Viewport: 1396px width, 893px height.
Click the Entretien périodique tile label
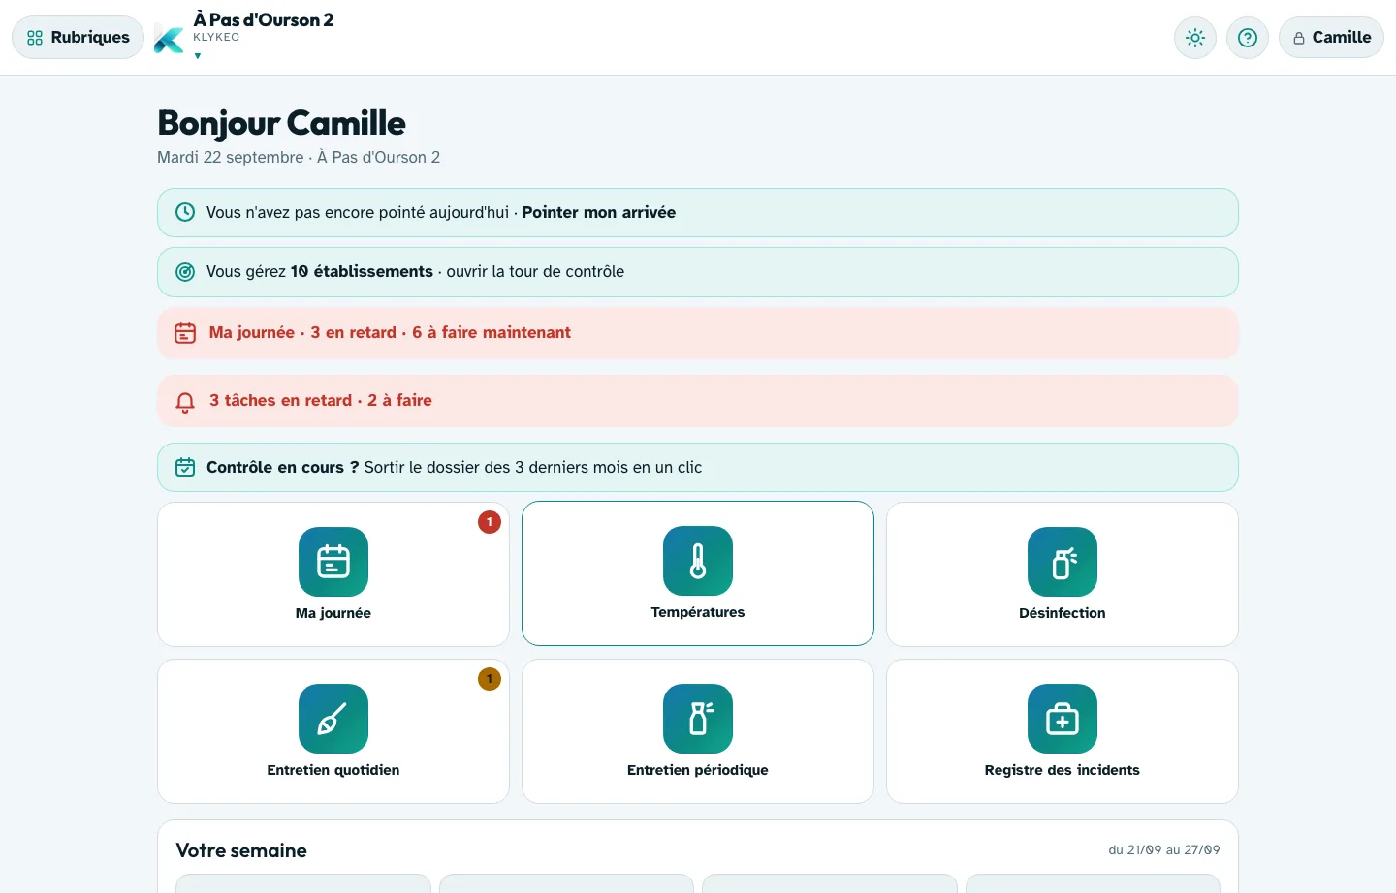tap(698, 770)
